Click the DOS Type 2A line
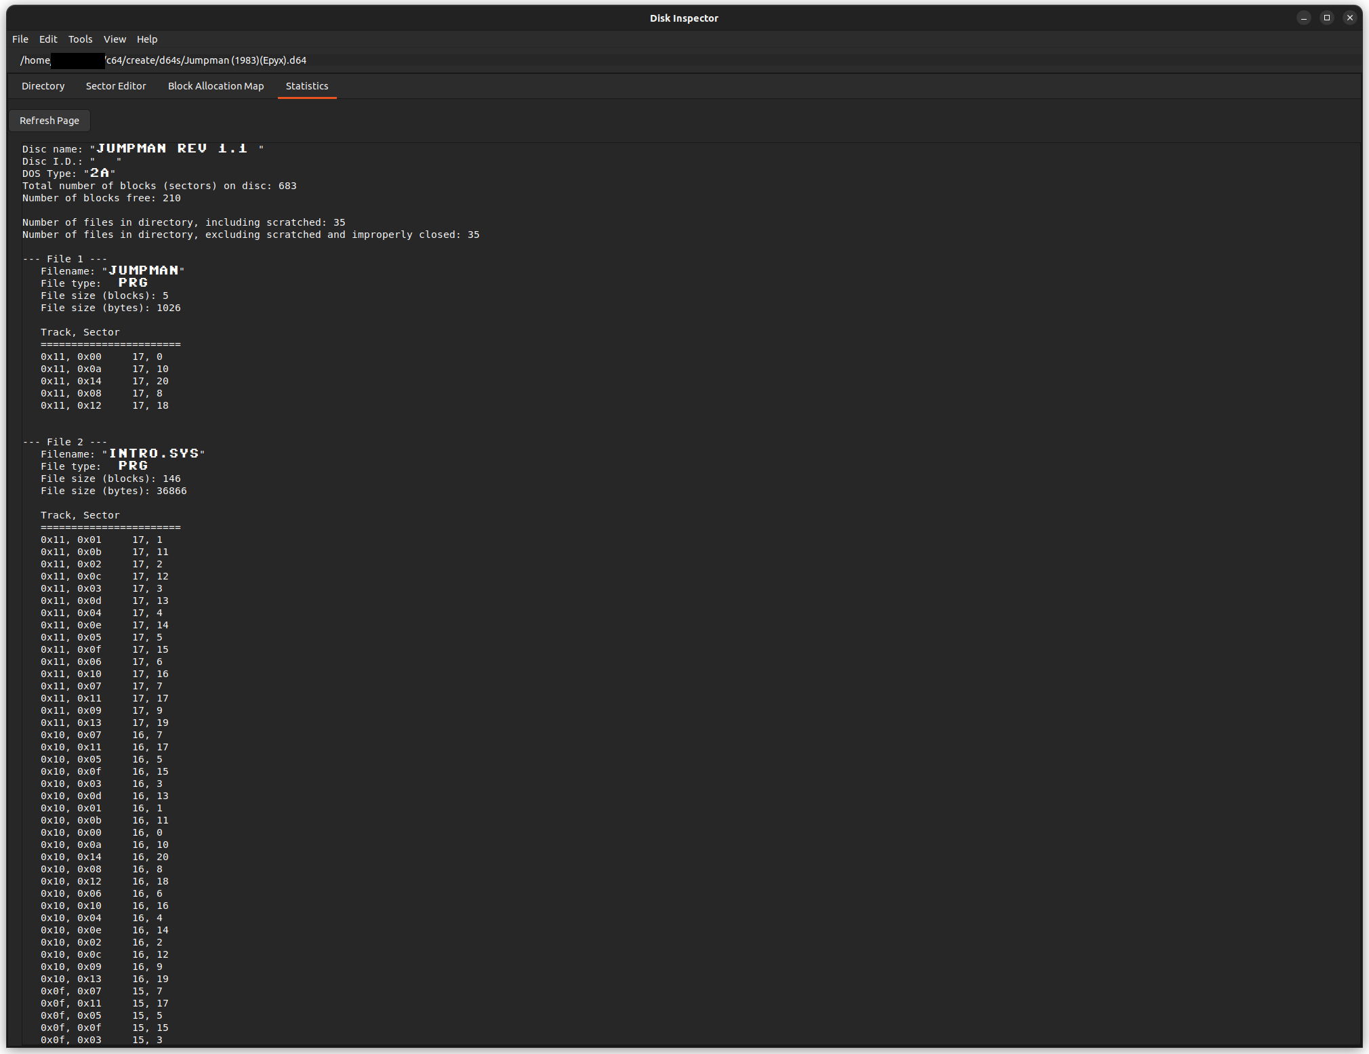This screenshot has height=1054, width=1369. 69,174
